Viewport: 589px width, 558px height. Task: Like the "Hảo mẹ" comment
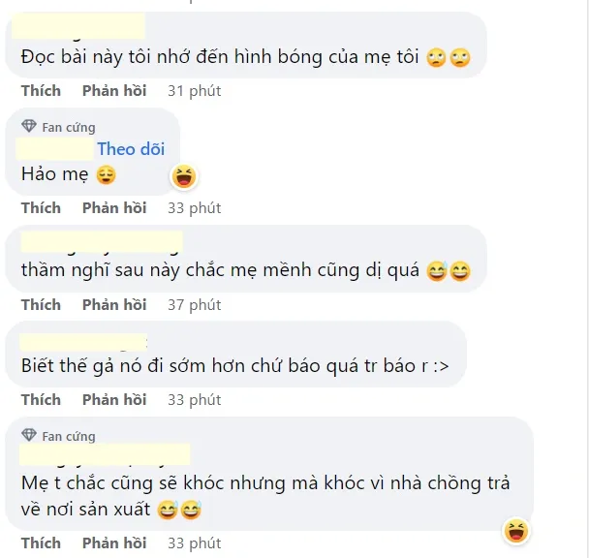tap(41, 207)
